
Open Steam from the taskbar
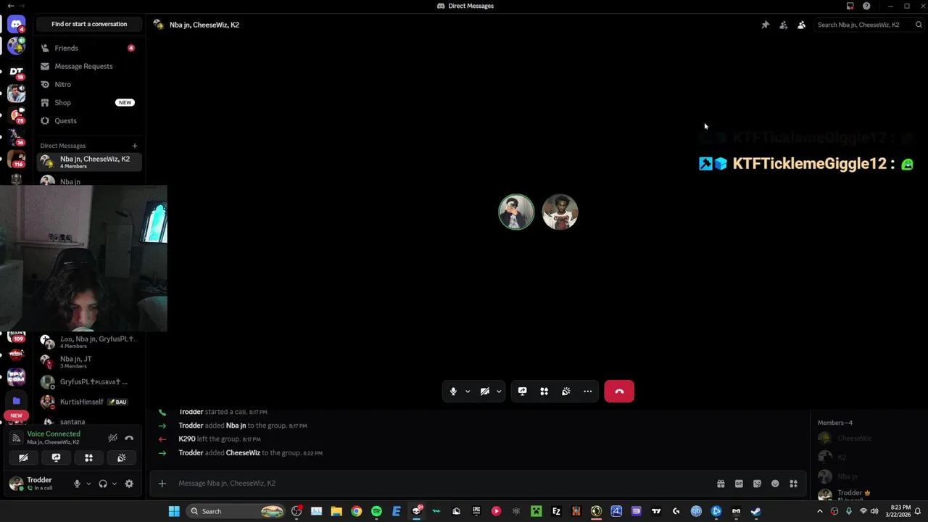point(755,511)
